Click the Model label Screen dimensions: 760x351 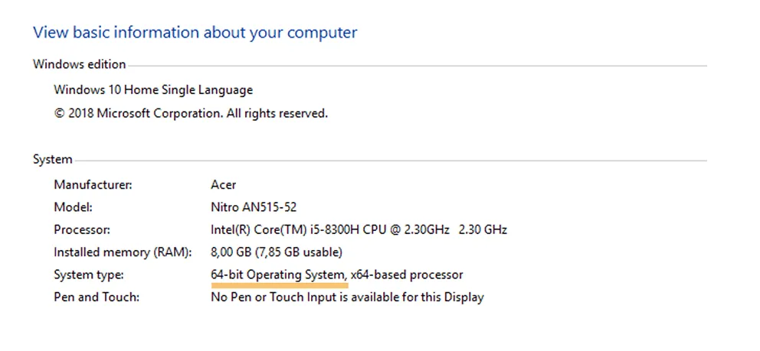click(x=74, y=207)
